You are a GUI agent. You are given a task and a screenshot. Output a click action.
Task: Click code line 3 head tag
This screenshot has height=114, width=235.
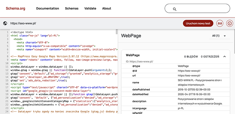18,39
